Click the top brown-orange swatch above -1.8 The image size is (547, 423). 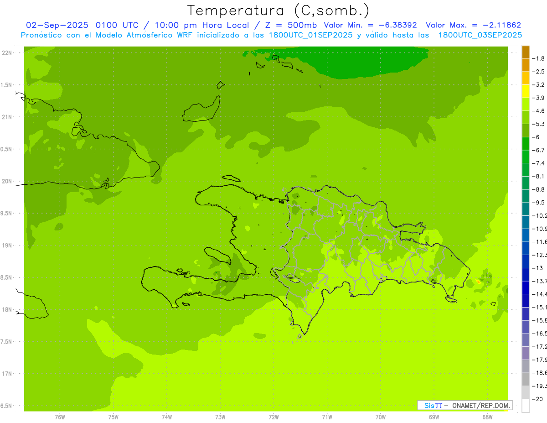[x=526, y=52]
